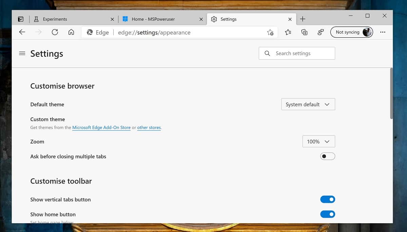This screenshot has height=232, width=407.
Task: Click the browser back arrow
Action: (x=22, y=32)
